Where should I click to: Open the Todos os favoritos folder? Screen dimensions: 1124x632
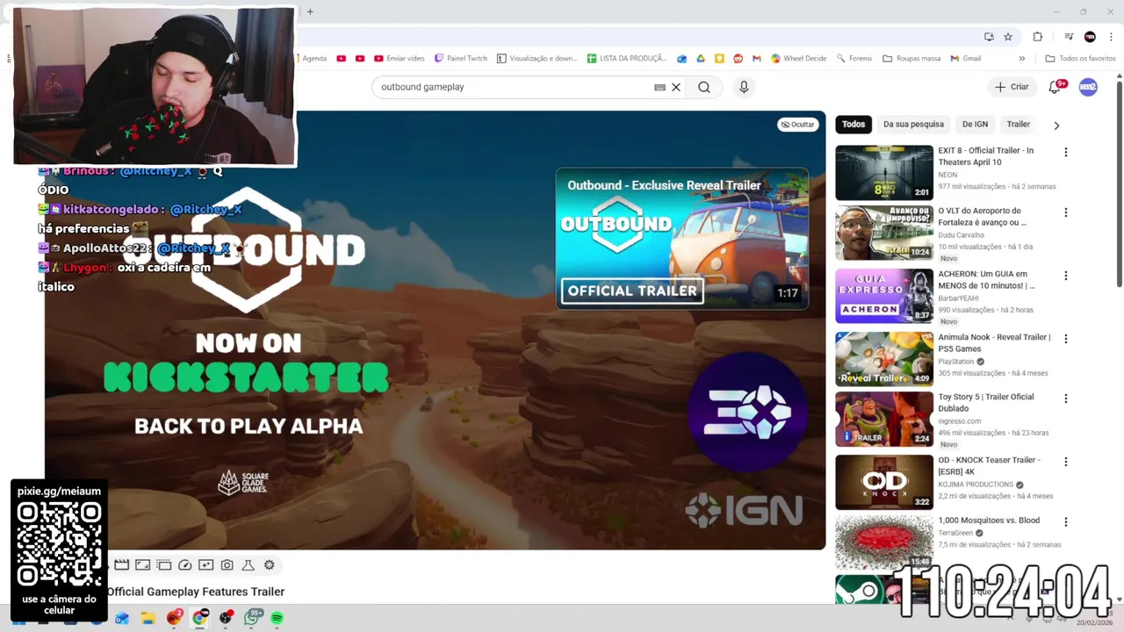(1080, 59)
